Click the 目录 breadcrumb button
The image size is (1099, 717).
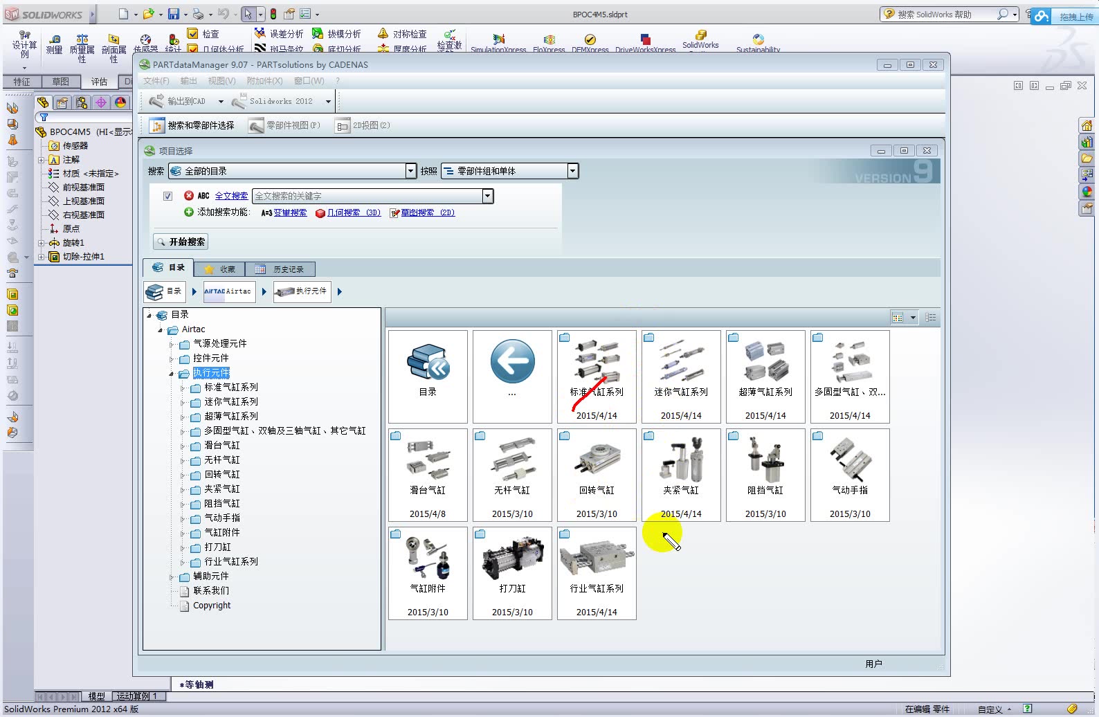[x=165, y=291]
